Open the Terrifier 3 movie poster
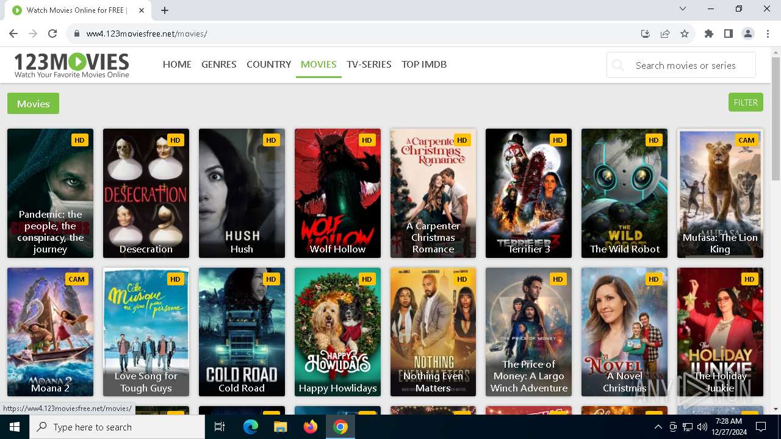 tap(528, 193)
